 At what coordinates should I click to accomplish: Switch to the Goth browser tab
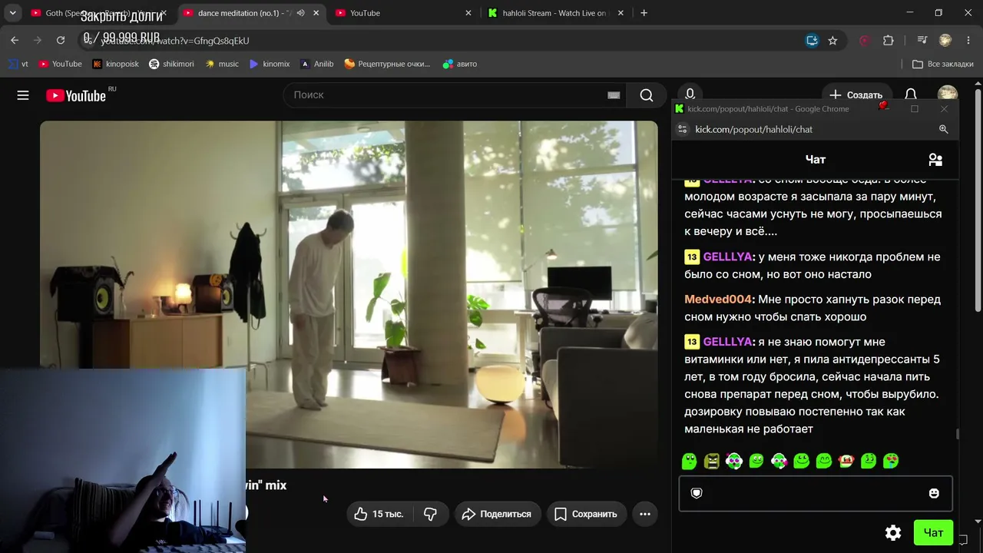(x=100, y=13)
